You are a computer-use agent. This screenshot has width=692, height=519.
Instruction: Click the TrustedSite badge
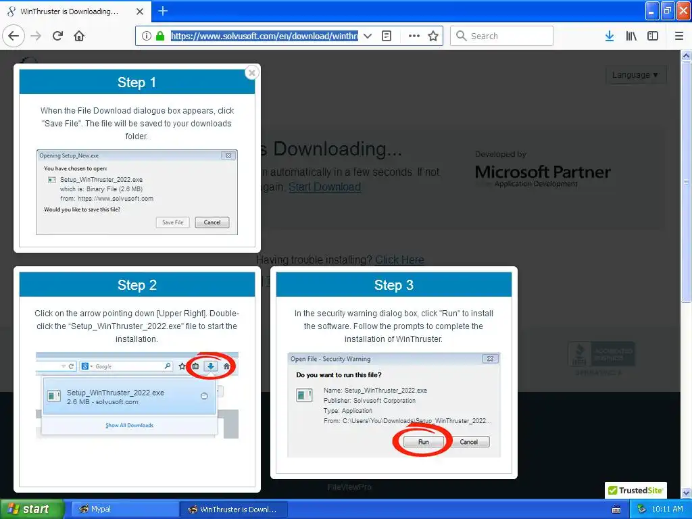(x=635, y=491)
